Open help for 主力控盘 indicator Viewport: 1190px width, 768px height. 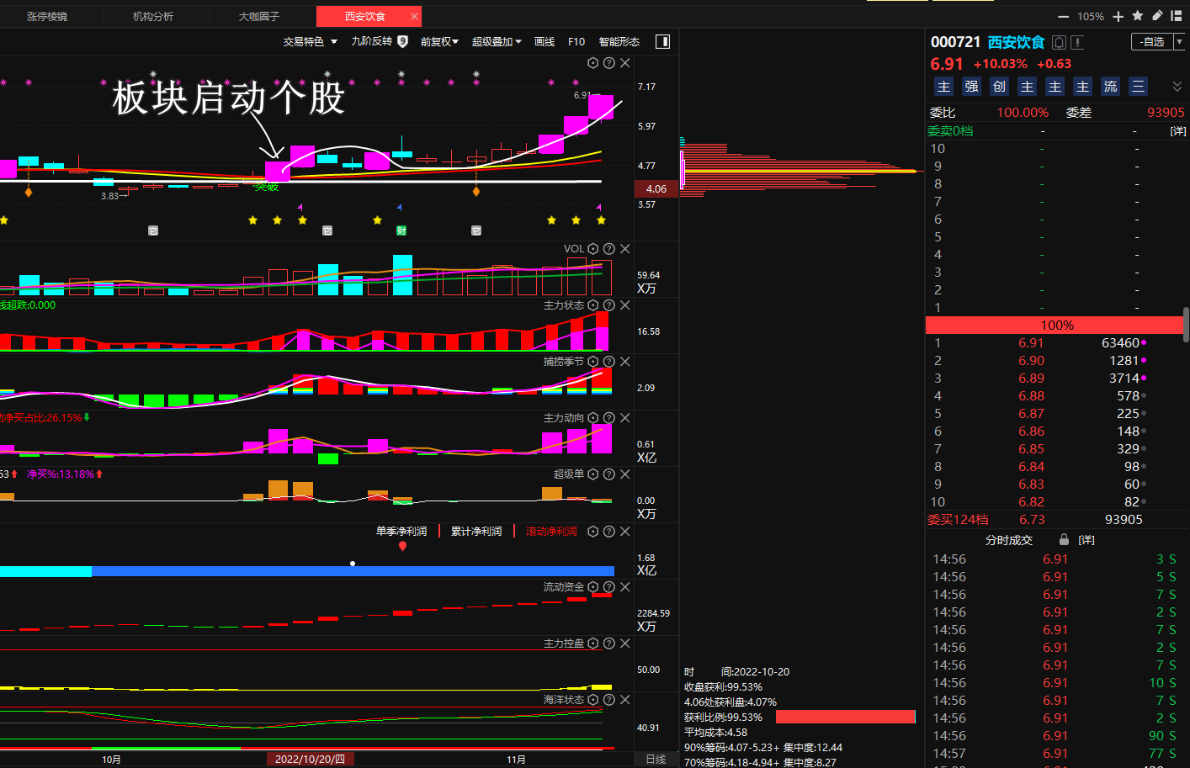point(609,644)
